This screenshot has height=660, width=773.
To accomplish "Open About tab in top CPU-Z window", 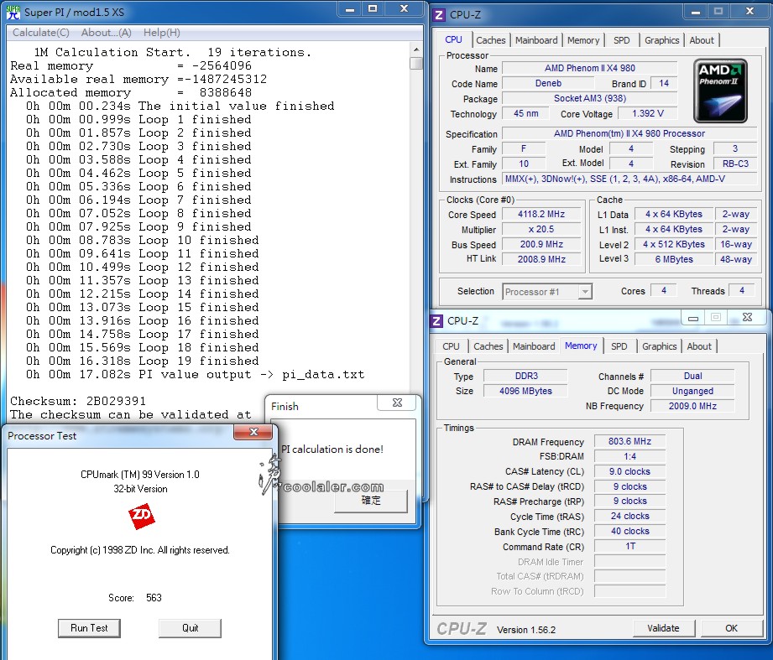I will coord(702,40).
